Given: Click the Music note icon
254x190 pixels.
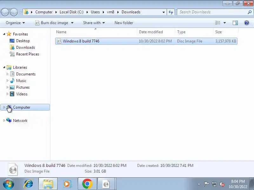Looking at the screenshot, I should pyautogui.click(x=12, y=80).
